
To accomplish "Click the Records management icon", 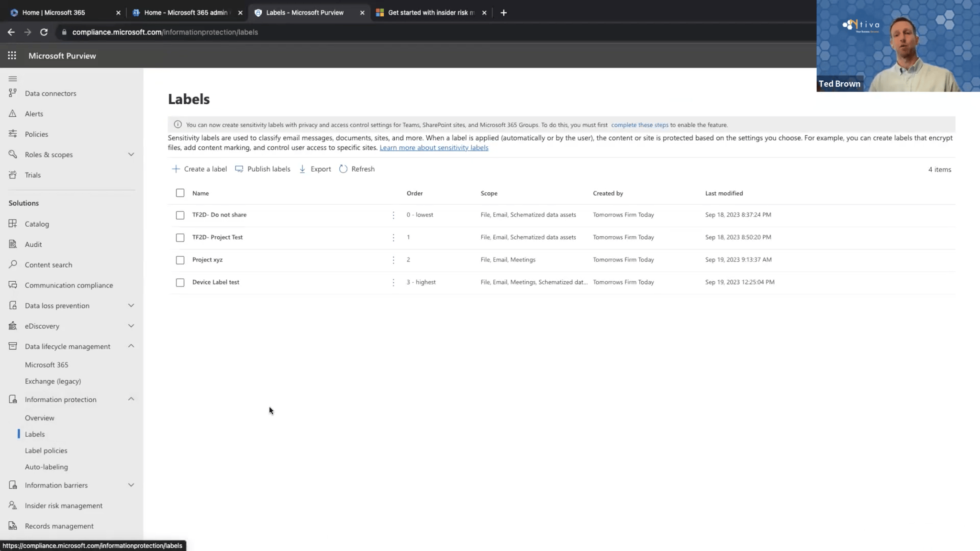I will 12,526.
